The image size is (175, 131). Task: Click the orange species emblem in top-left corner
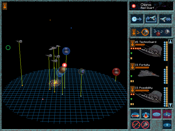tap(5, 6)
